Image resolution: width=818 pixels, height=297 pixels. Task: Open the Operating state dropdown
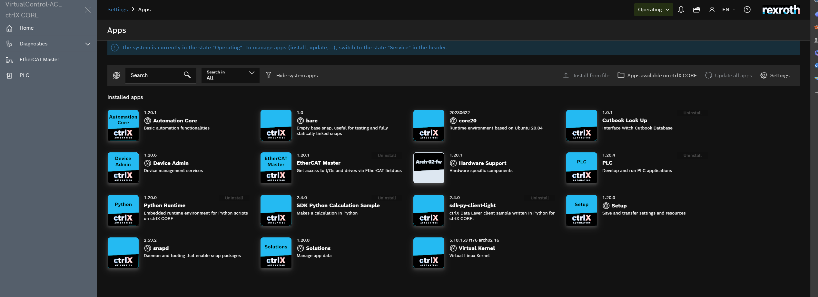(653, 10)
